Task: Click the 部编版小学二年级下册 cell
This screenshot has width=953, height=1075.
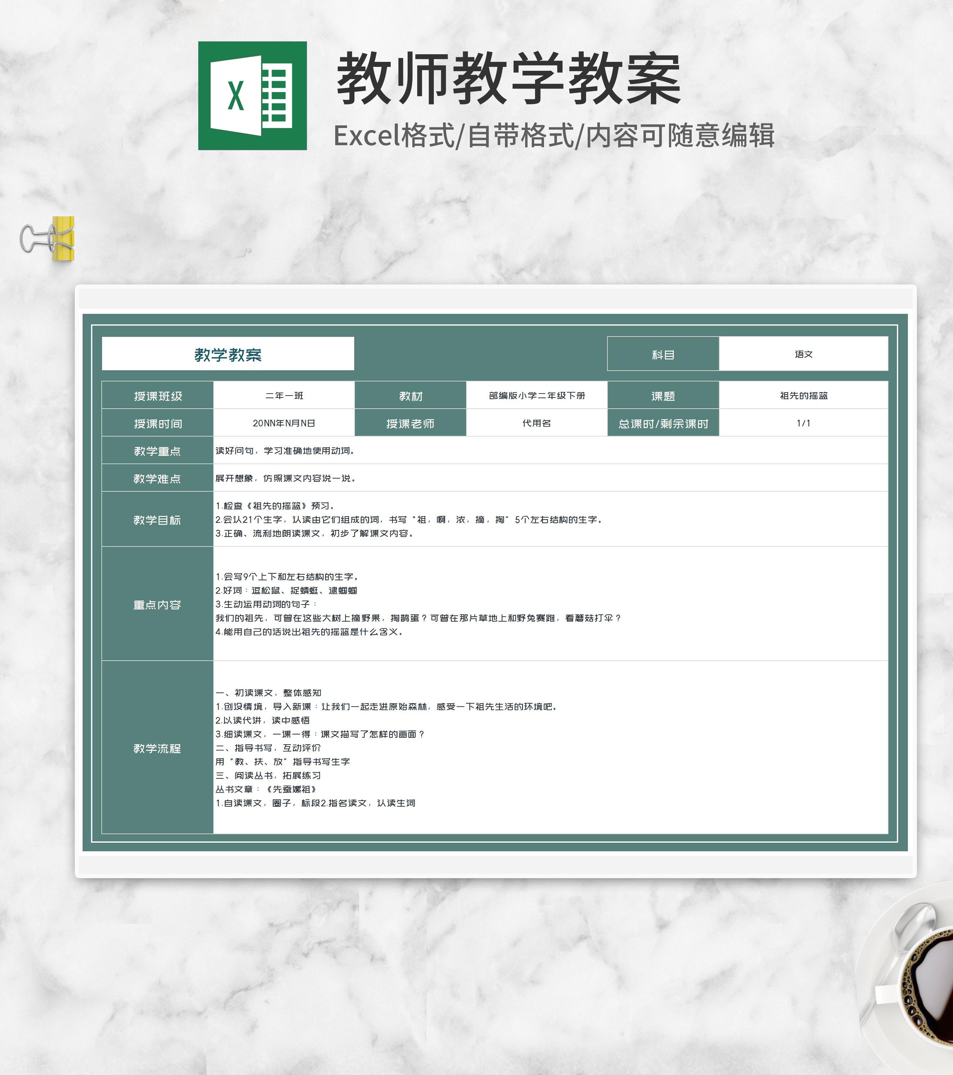Action: tap(537, 396)
